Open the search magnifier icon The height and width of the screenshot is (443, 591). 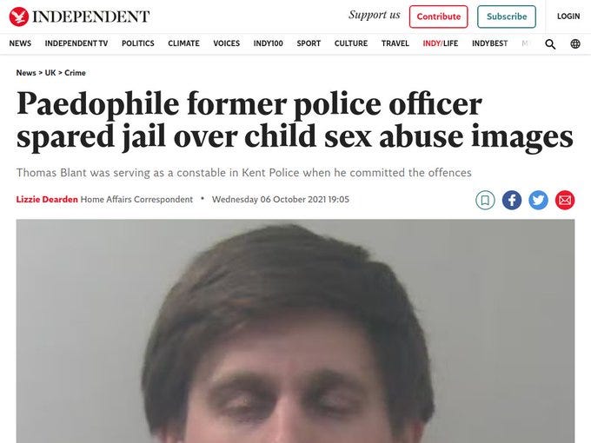[x=550, y=44]
